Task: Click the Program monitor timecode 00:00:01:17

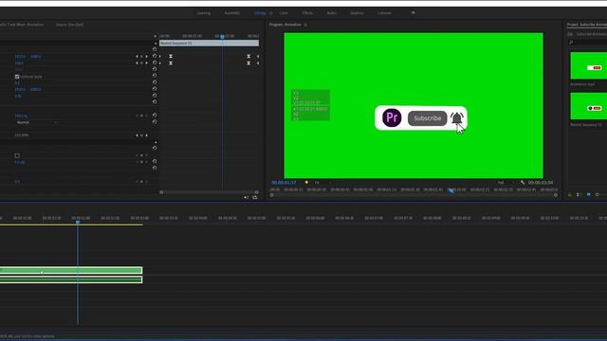Action: tap(284, 183)
